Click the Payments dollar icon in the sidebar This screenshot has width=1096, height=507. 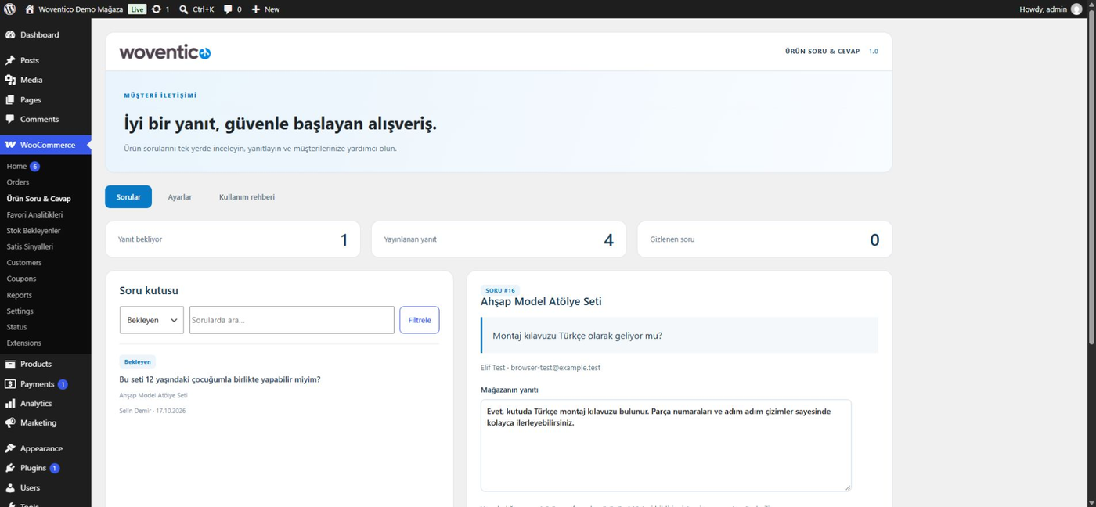(x=10, y=384)
